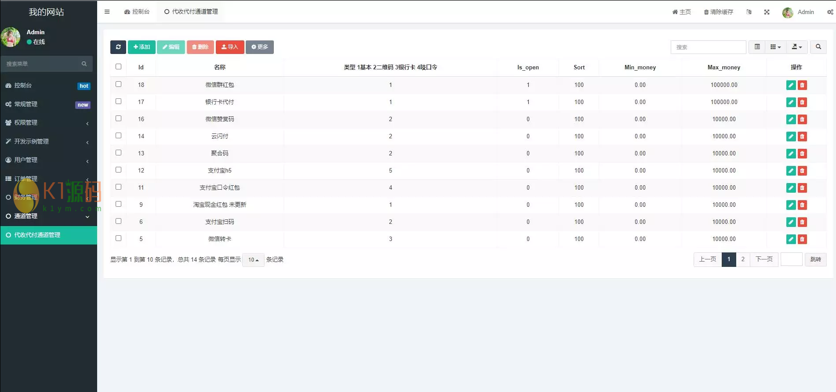Viewport: 836px width, 392px height.
Task: Delete row 云闪付 with trash icon
Action: click(802, 137)
